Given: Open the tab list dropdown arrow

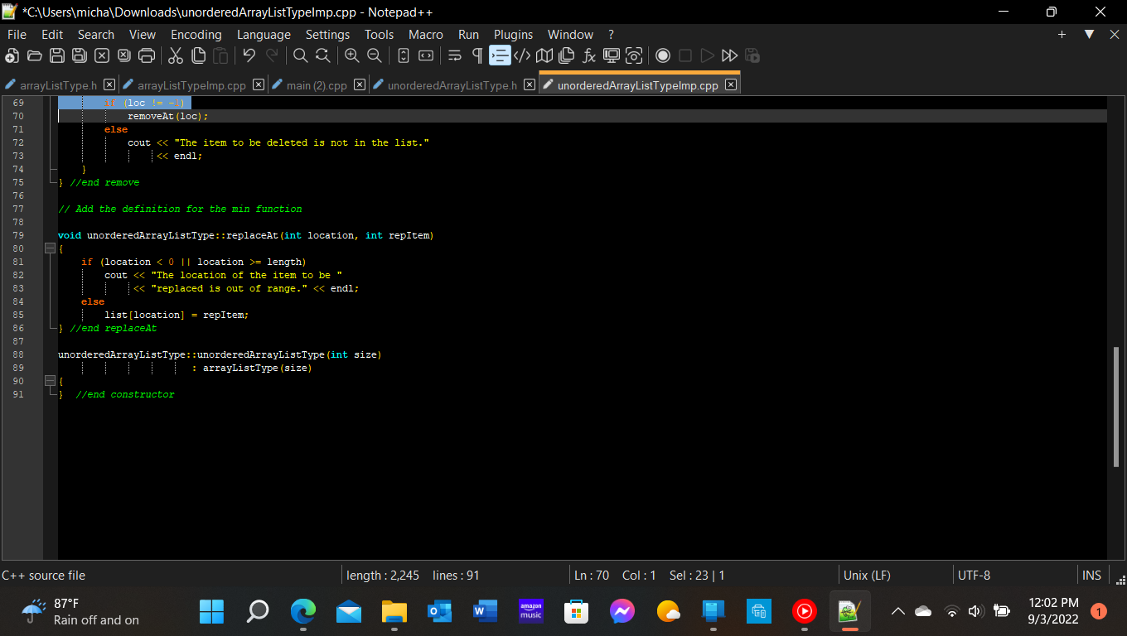Looking at the screenshot, I should click(1090, 34).
